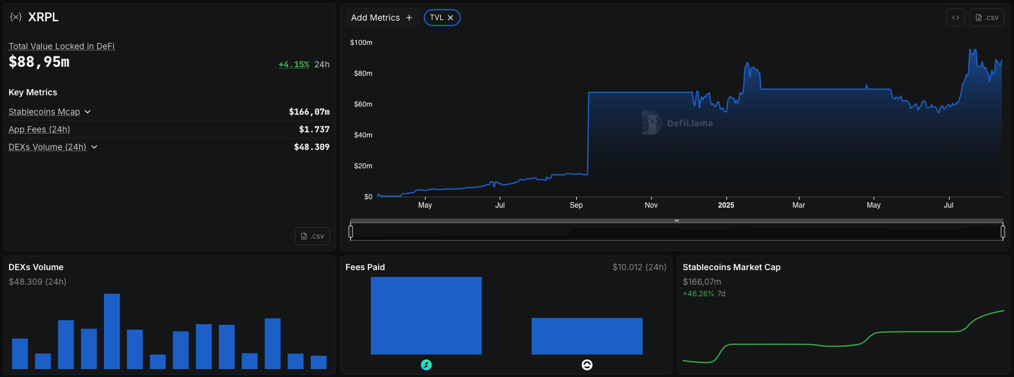
Task: Click the tallest bar in DEXs Volume chart
Action: 112,331
